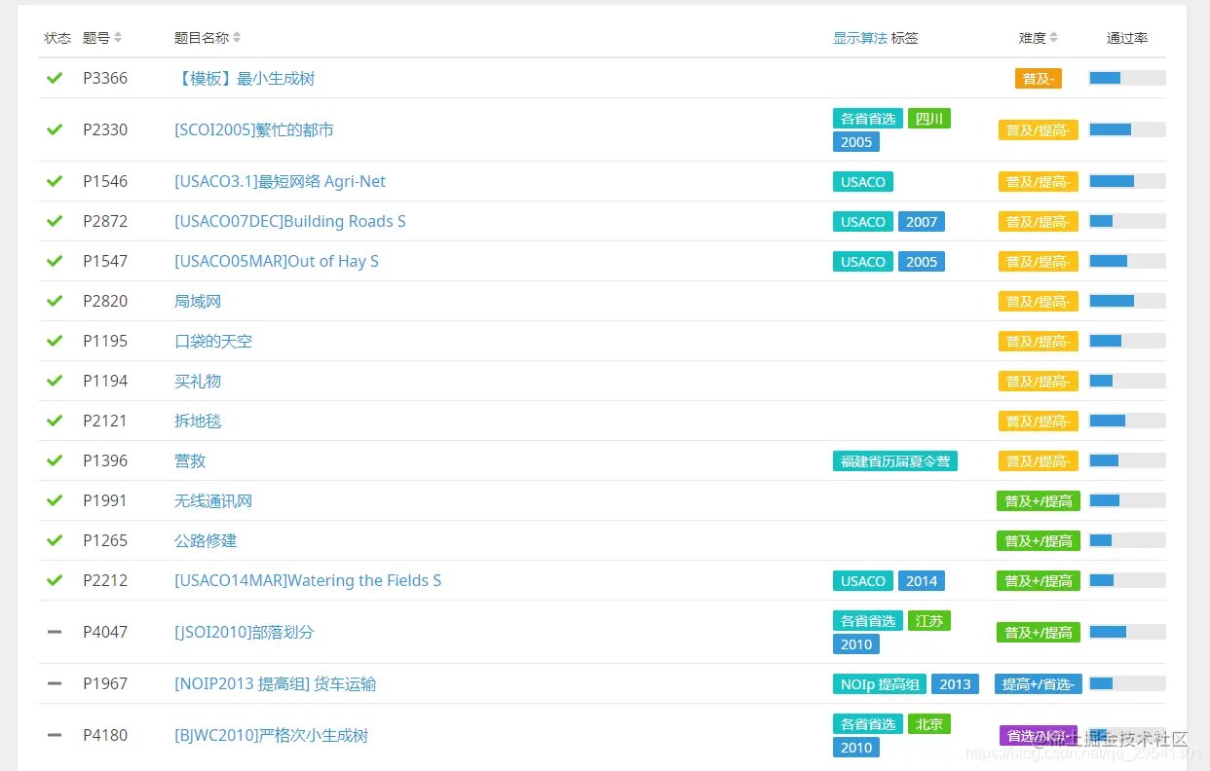Image resolution: width=1210 pixels, height=771 pixels.
Task: Open problem [SCOI2005]繁忙的都市
Action: click(x=254, y=129)
